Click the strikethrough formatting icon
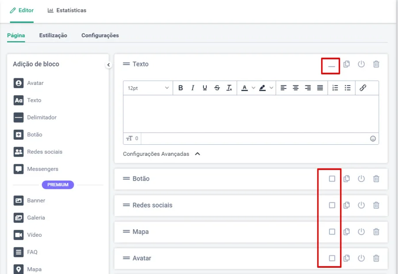The image size is (398, 274). (217, 88)
